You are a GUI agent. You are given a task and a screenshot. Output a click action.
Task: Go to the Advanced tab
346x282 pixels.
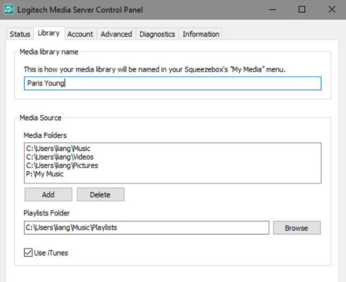click(x=116, y=34)
